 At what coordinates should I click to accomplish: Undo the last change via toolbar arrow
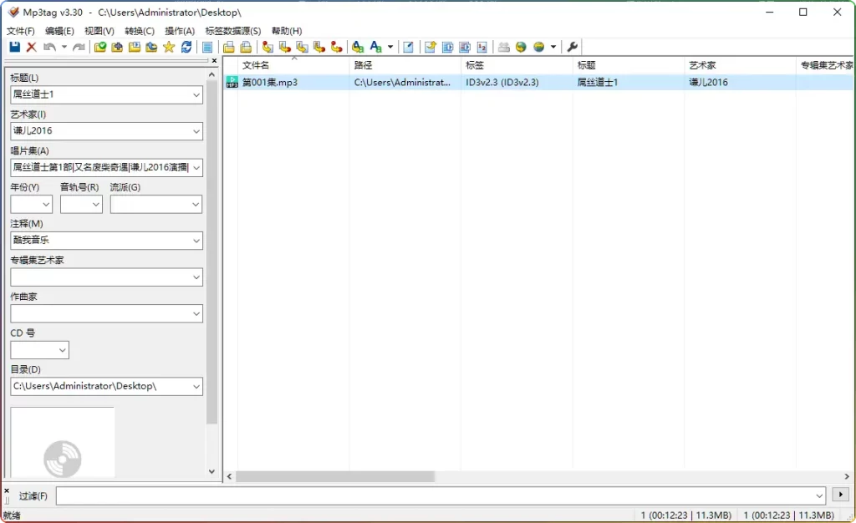coord(49,47)
